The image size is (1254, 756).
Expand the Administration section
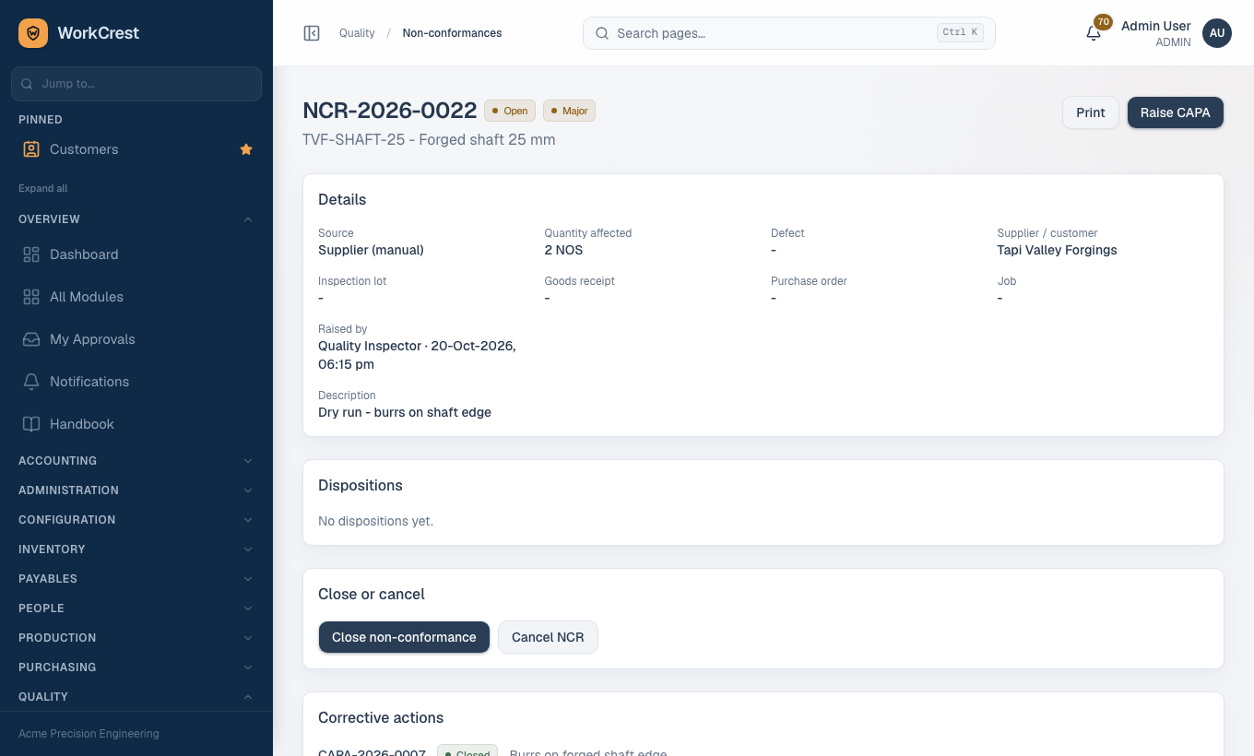[x=136, y=490]
